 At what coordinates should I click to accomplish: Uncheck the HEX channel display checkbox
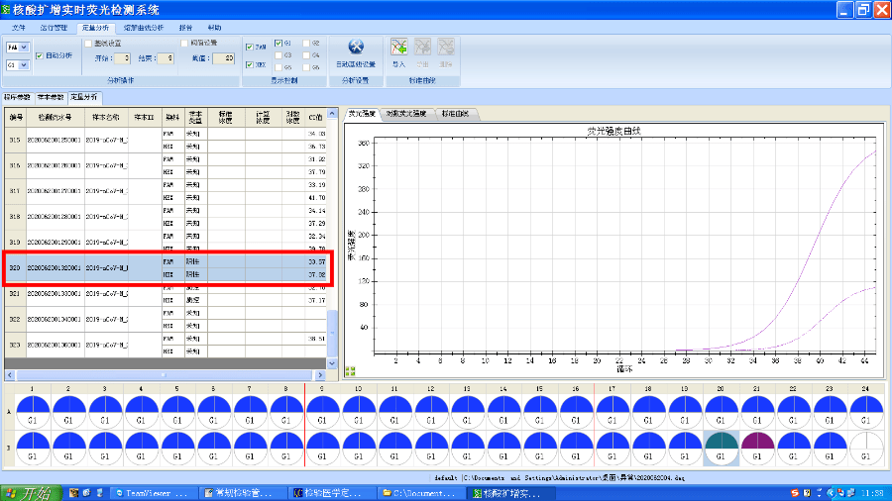tap(250, 64)
